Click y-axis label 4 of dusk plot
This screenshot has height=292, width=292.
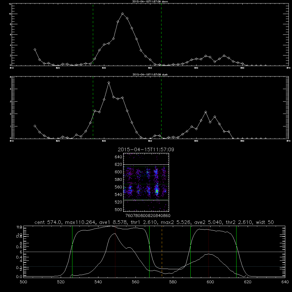point(11,89)
